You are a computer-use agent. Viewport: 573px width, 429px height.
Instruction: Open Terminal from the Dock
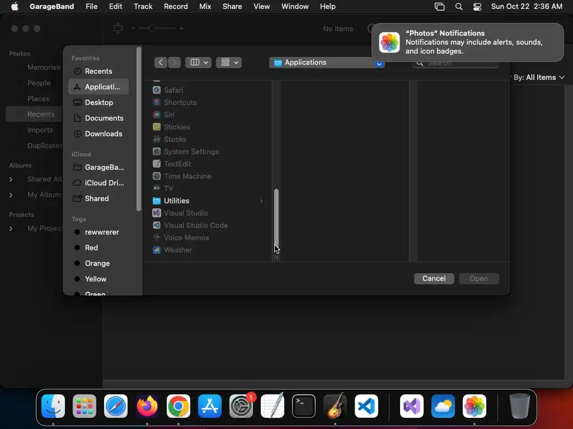[304, 406]
